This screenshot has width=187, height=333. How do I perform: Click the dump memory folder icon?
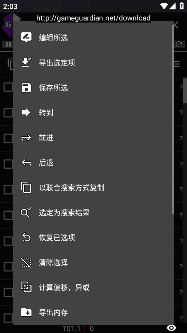point(26,312)
